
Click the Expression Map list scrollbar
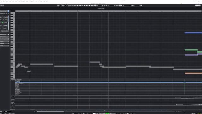pyautogui.click(x=9, y=22)
